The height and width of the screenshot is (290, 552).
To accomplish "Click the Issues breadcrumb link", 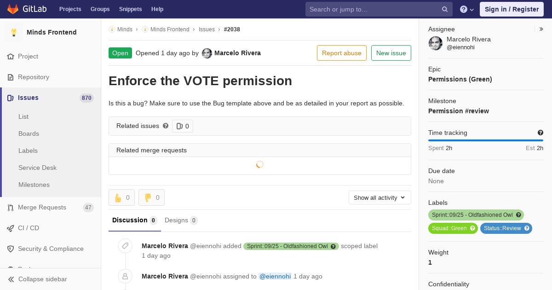I will 207,29.
